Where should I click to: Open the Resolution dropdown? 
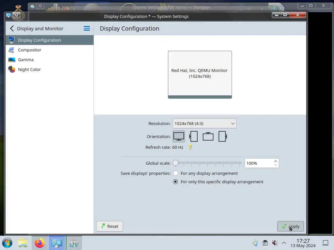click(x=204, y=123)
